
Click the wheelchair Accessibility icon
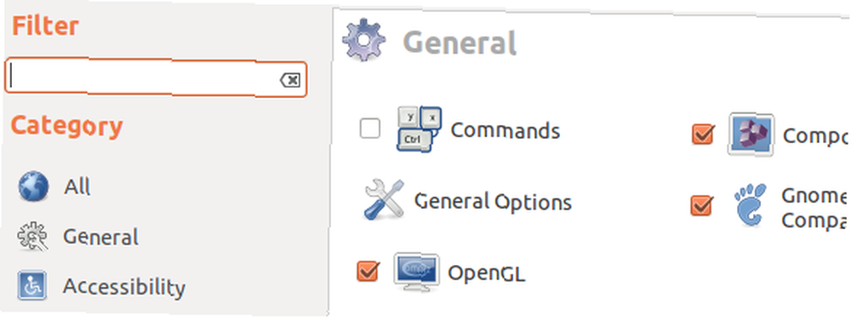click(32, 285)
